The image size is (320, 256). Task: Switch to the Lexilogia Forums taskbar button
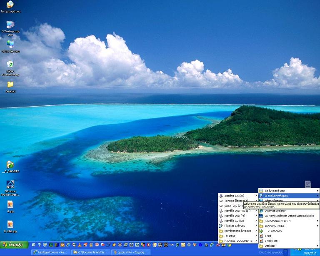[x=51, y=252]
